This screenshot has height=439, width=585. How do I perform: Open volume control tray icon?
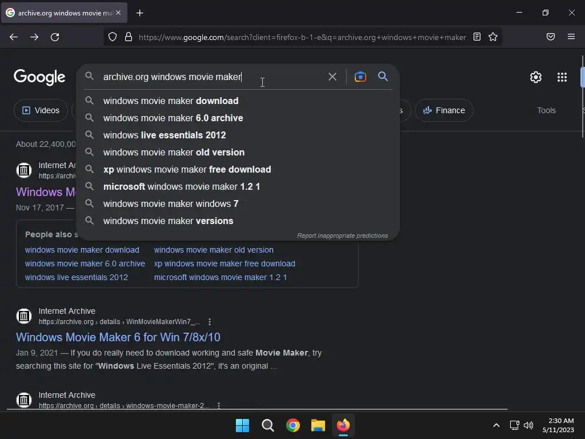coord(528,425)
